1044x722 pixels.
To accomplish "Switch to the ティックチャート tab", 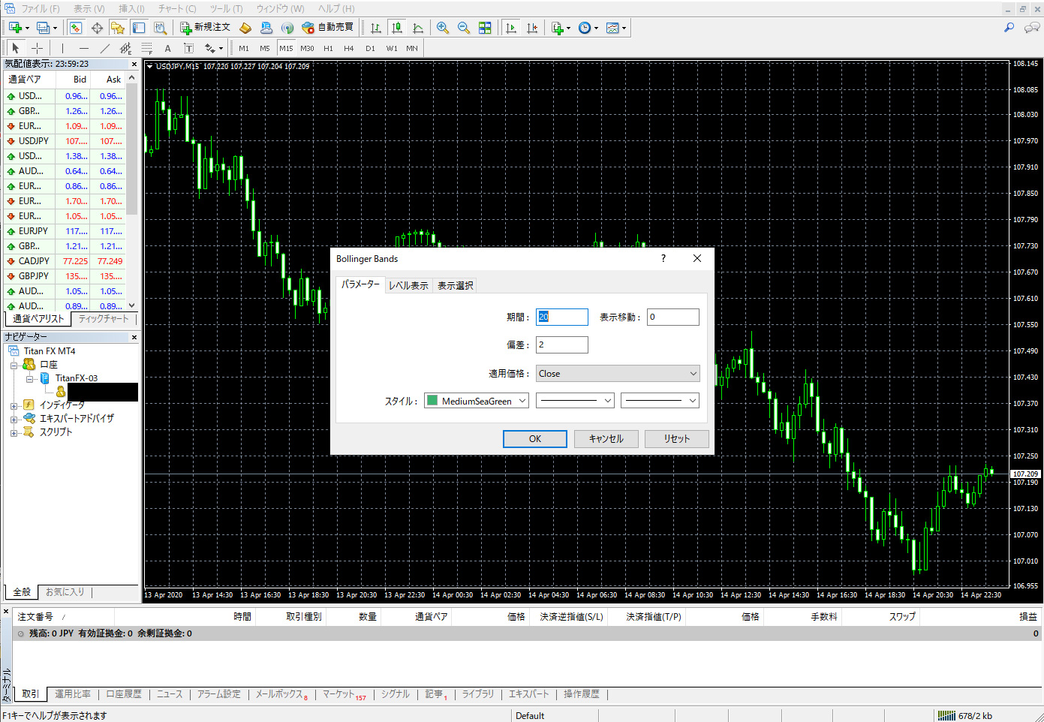I will pos(104,319).
